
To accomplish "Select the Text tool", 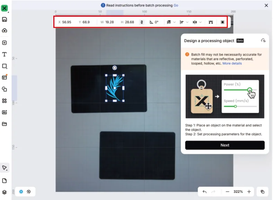I will pos(5,54).
